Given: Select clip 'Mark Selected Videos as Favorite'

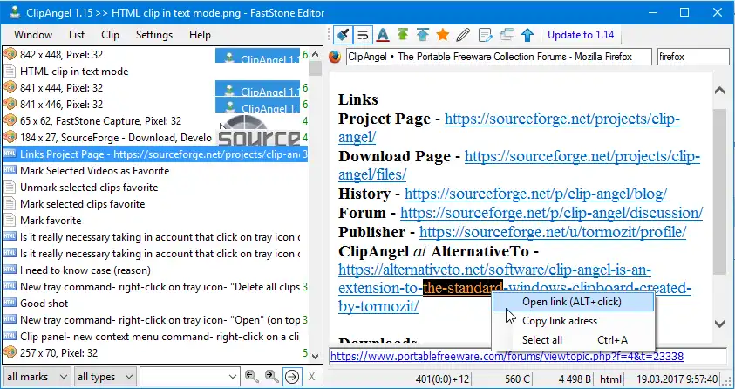Looking at the screenshot, I should click(x=155, y=171).
